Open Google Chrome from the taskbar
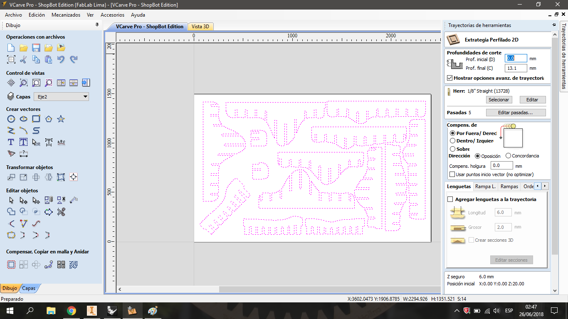568x319 pixels. pos(72,310)
